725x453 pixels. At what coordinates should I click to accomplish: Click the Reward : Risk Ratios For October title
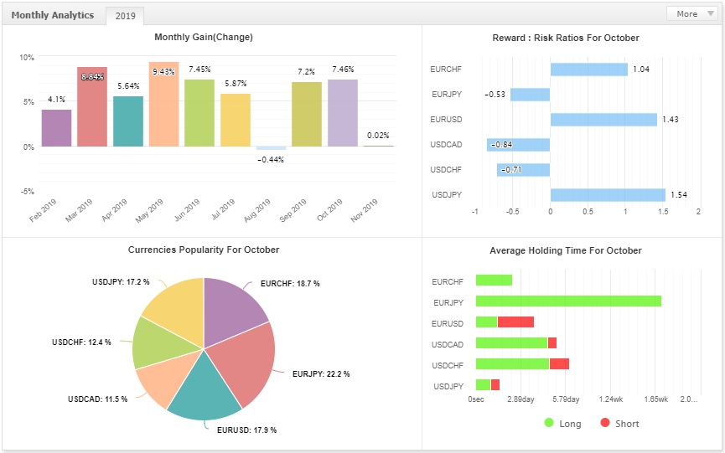(x=566, y=38)
